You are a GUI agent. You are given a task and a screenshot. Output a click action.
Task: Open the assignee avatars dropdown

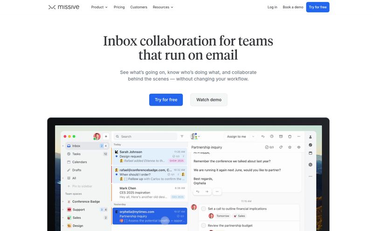click(195, 136)
